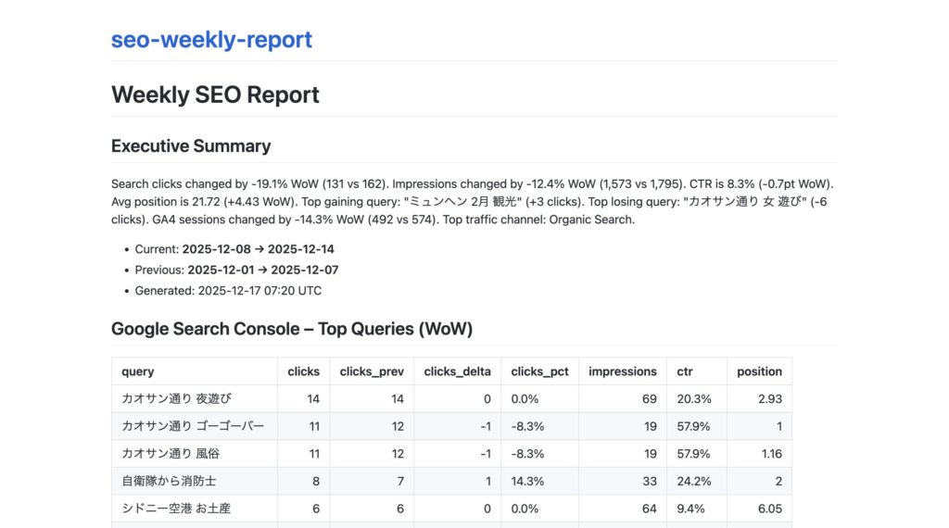
Task: Click the カオサン通り 風俗 query cell
Action: (x=171, y=454)
